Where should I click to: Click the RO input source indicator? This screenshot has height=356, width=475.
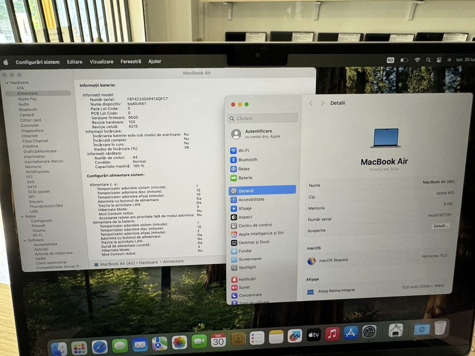(x=390, y=60)
